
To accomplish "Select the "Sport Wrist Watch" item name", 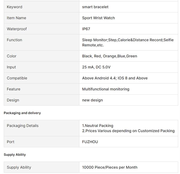I will [98, 18].
